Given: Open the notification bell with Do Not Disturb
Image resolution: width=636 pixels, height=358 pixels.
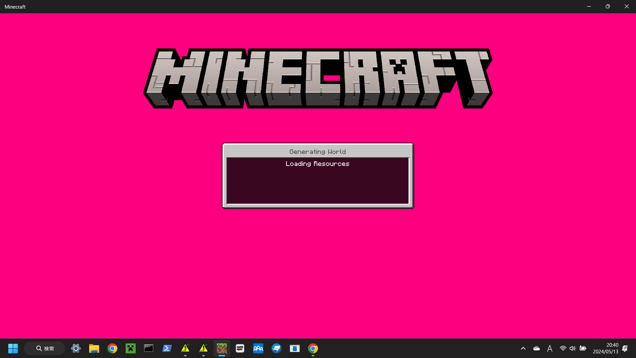Looking at the screenshot, I should tap(625, 348).
